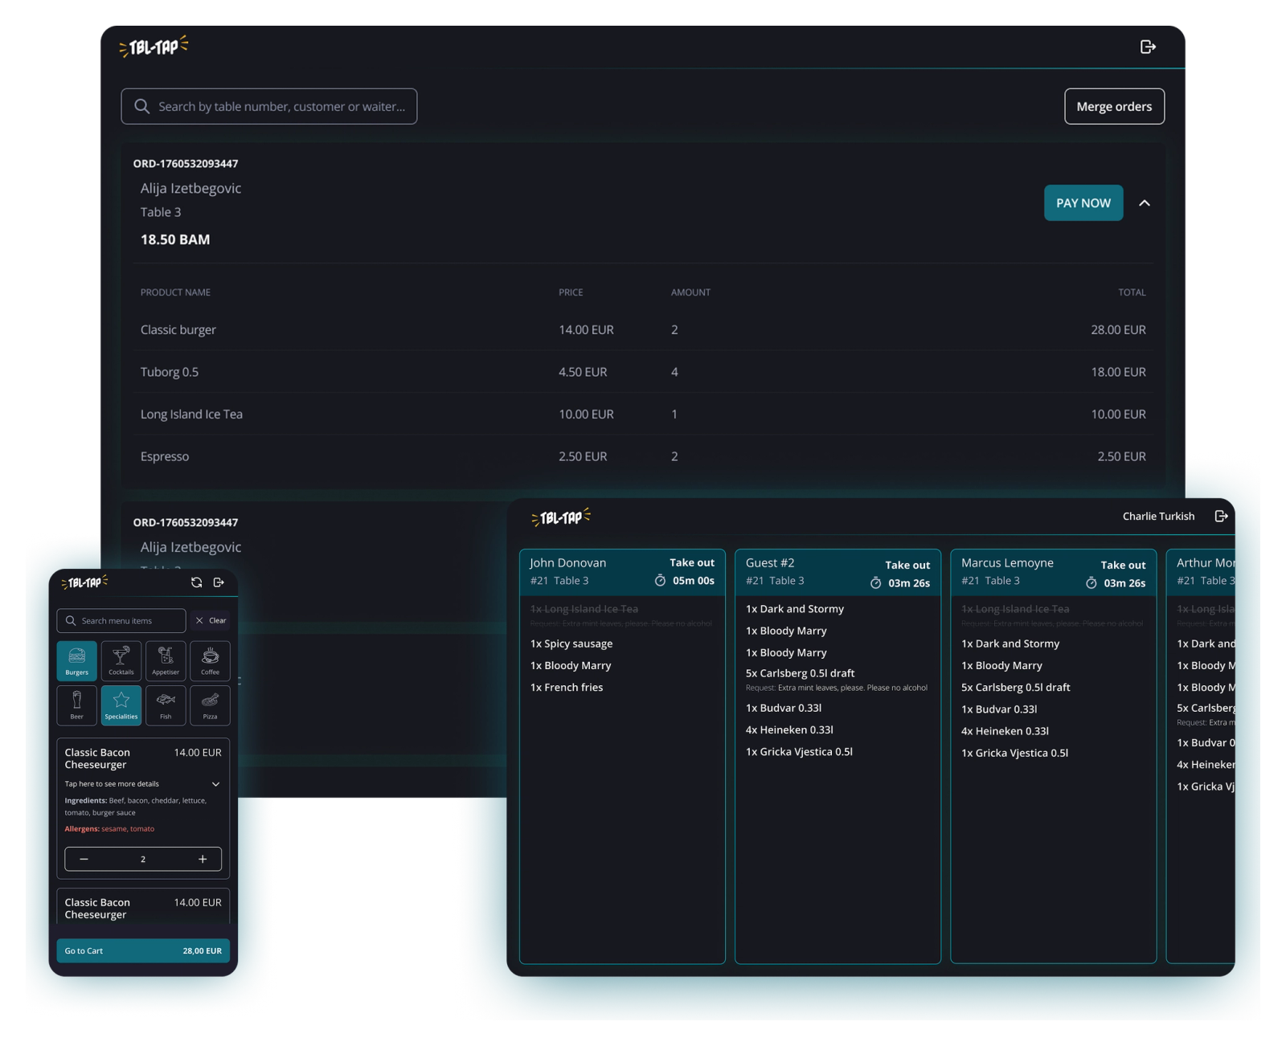Open second Classic Bacon Cheeseburger item

pos(143,909)
